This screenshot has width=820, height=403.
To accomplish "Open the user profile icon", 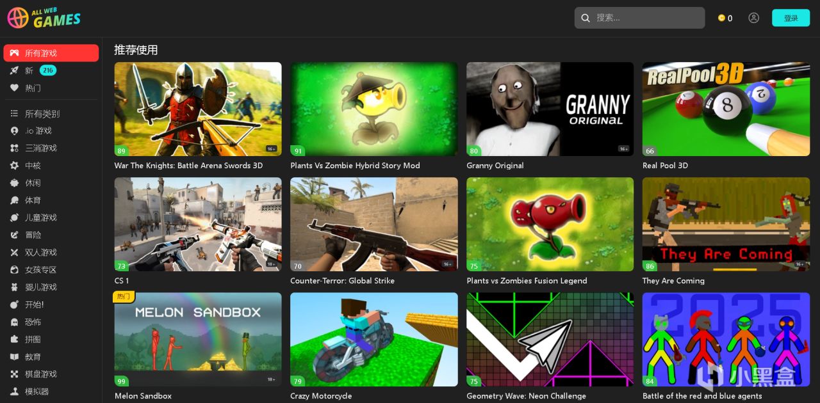I will [753, 18].
